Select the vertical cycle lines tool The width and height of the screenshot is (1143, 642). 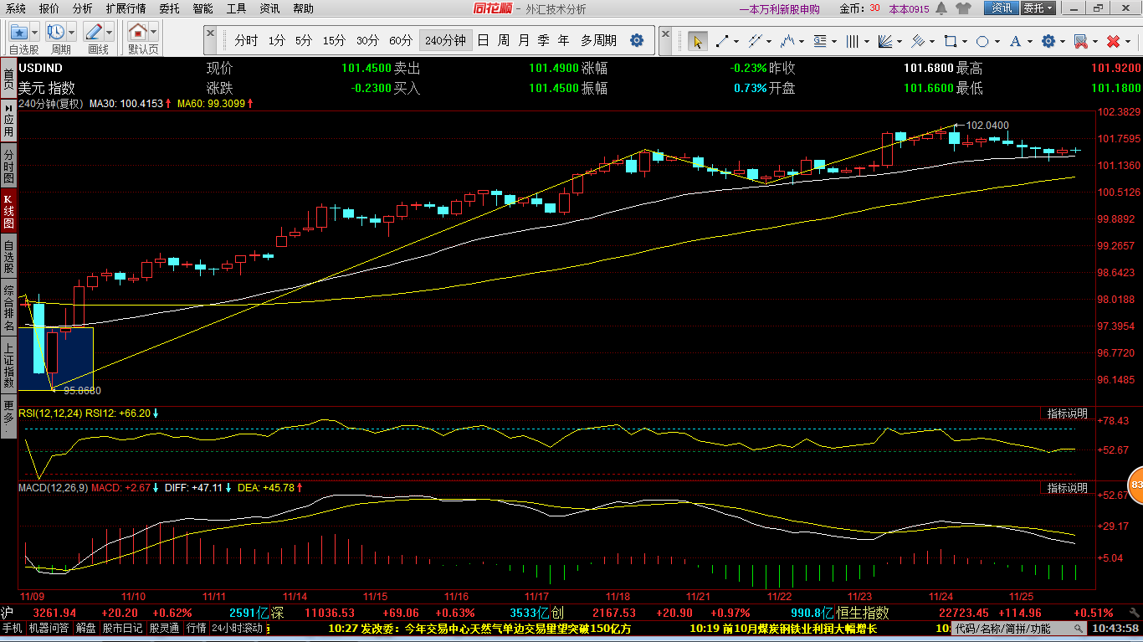point(853,41)
